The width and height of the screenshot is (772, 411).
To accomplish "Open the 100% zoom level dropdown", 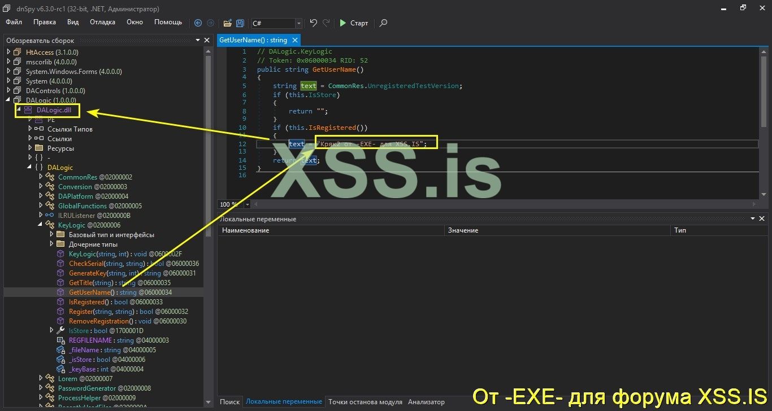I will click(246, 204).
